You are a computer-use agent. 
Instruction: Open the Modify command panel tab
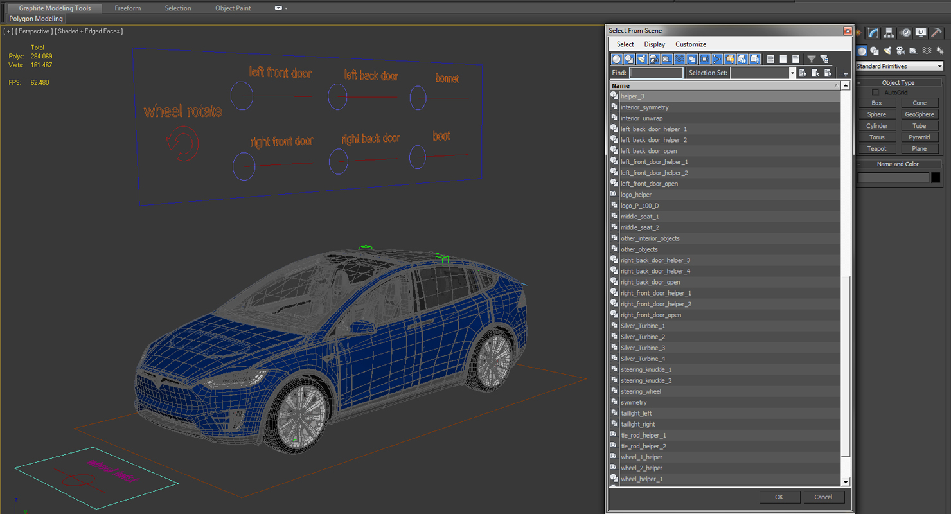pyautogui.click(x=873, y=33)
